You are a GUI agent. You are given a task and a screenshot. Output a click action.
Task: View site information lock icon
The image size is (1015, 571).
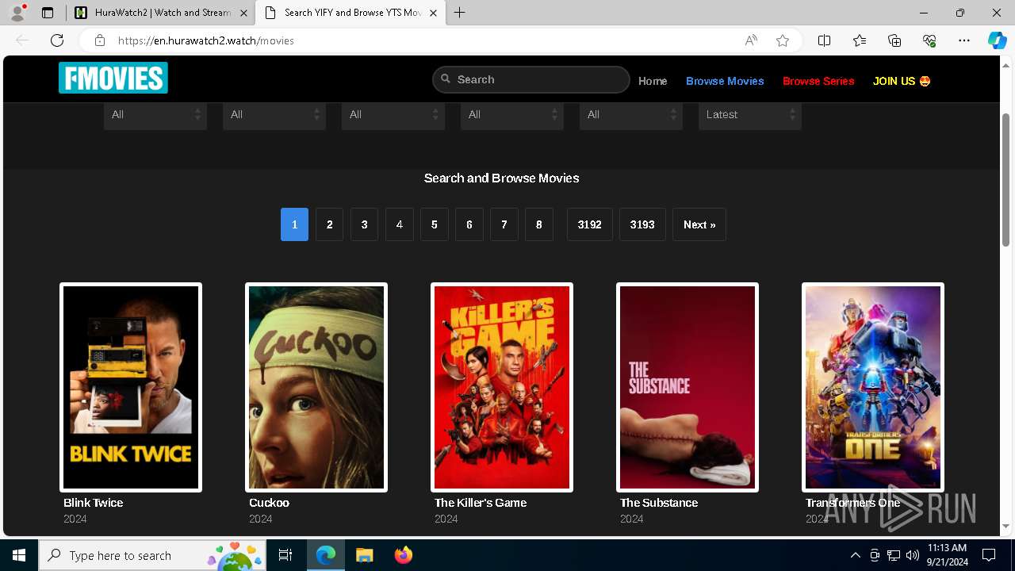pyautogui.click(x=100, y=40)
